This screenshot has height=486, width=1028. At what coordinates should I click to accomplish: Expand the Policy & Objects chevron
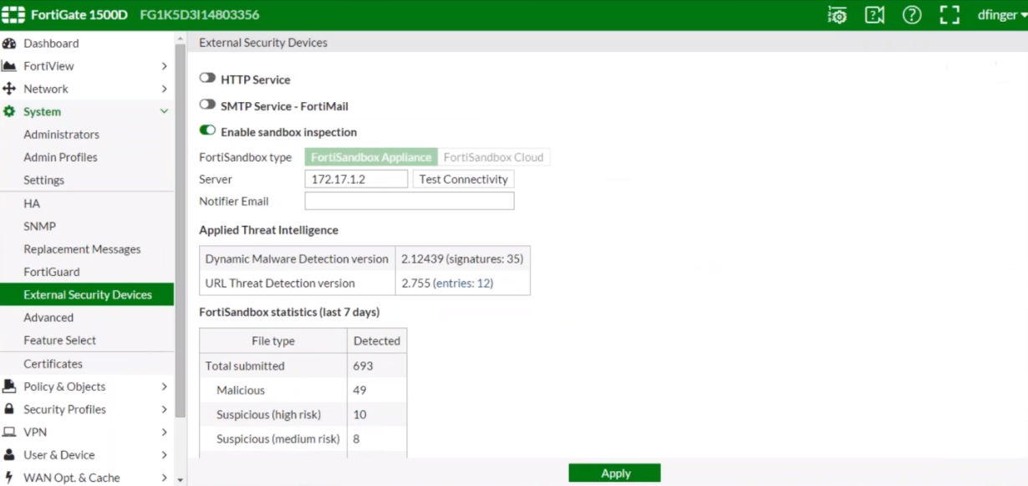point(164,386)
